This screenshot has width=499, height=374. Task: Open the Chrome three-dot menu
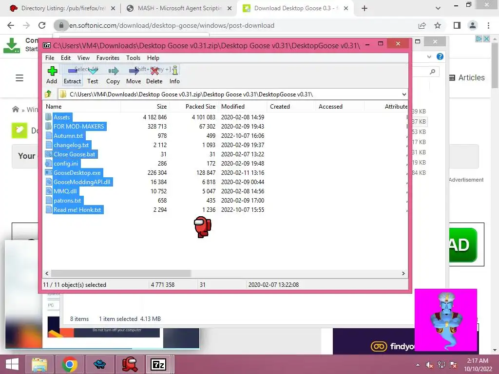[488, 25]
